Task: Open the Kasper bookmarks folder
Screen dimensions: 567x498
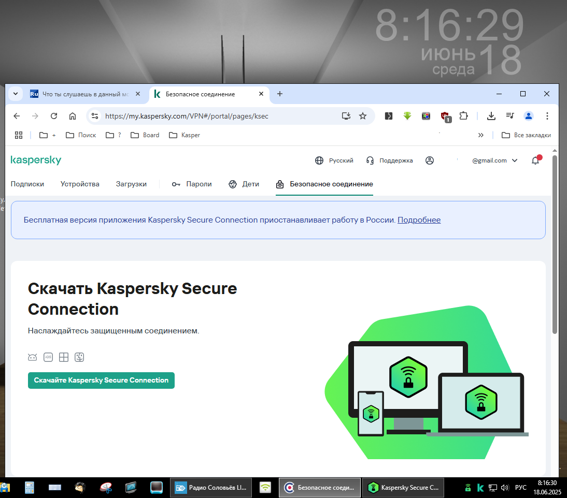Action: [x=185, y=135]
